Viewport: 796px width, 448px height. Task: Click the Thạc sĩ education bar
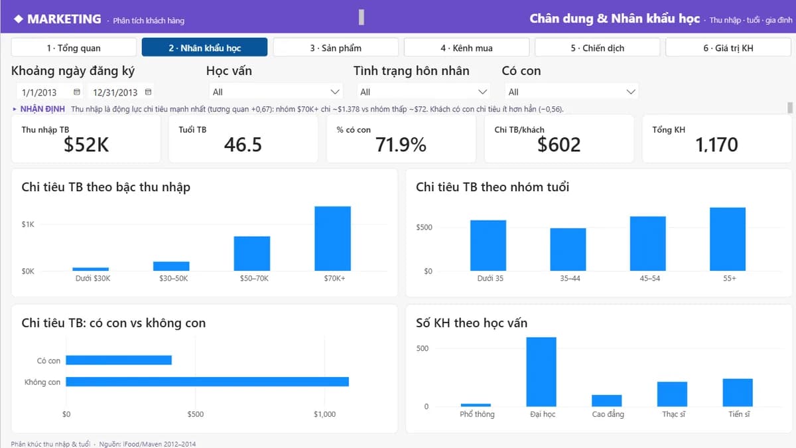click(x=673, y=394)
